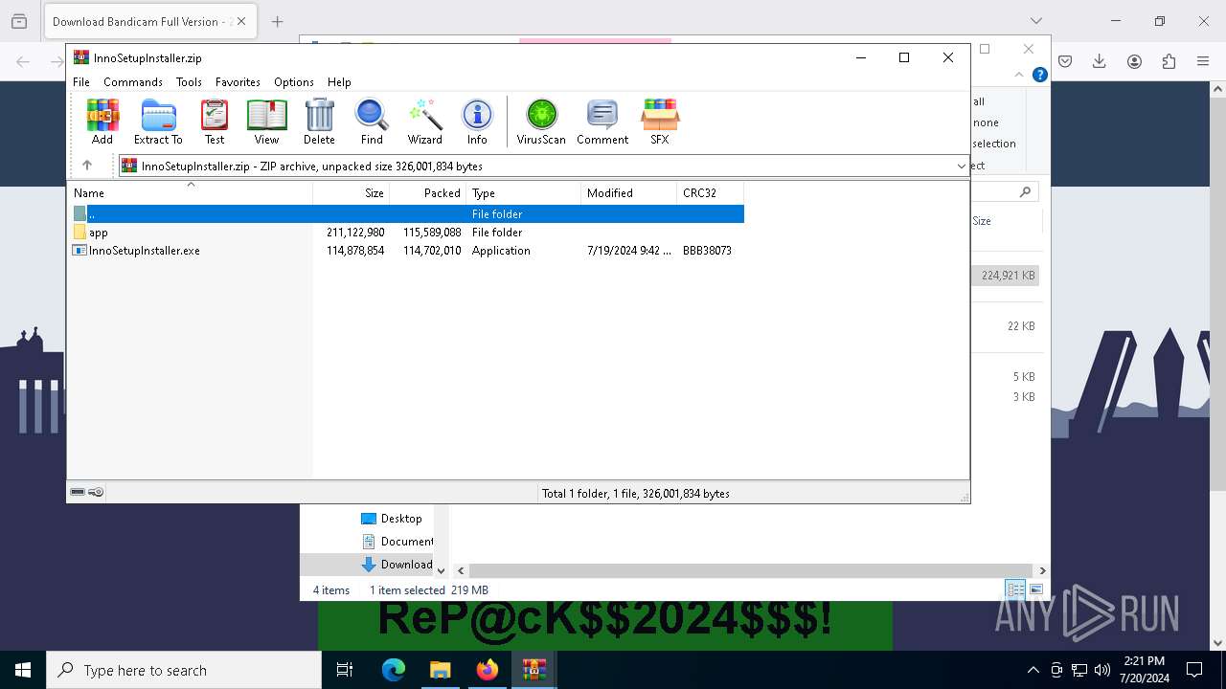1226x689 pixels.
Task: Select Documents in Explorer navigation pane
Action: [397, 542]
